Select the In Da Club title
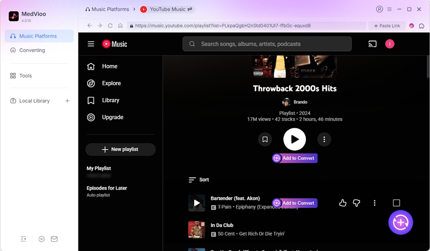Image resolution: width=430 pixels, height=251 pixels. coord(222,225)
